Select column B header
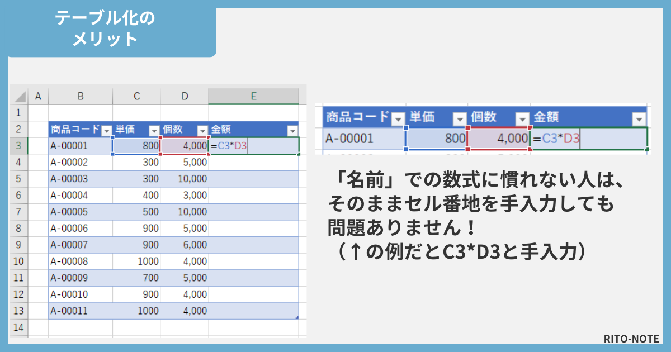The width and height of the screenshot is (671, 352). (x=81, y=96)
